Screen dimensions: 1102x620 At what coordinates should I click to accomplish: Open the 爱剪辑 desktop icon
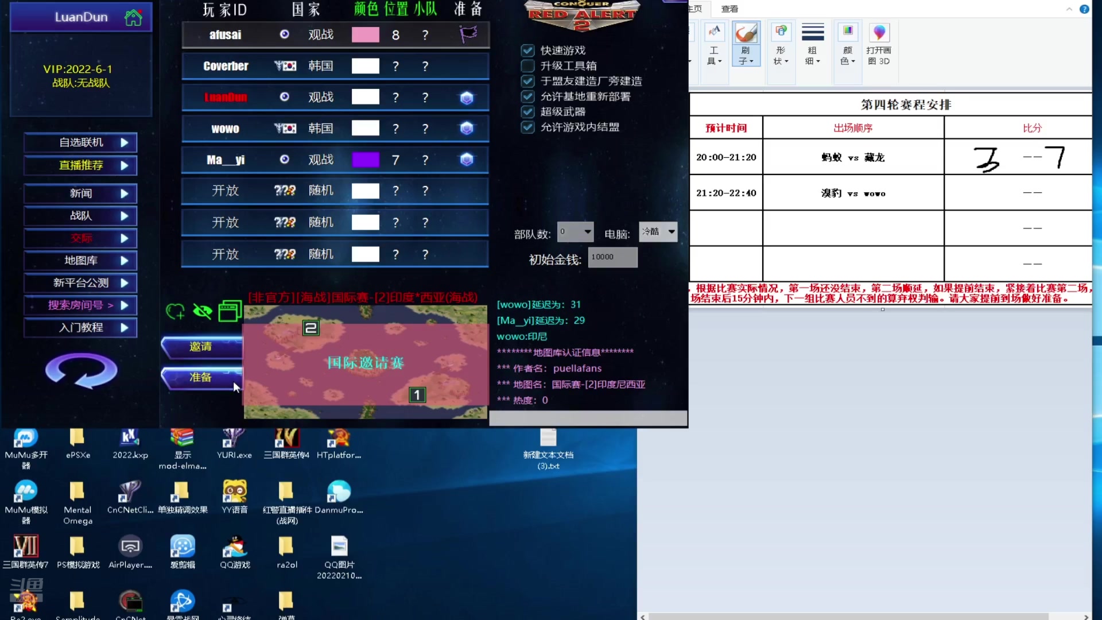[x=183, y=552]
